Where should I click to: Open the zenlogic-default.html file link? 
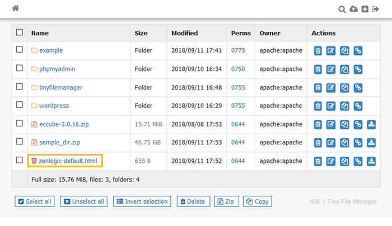(x=68, y=161)
